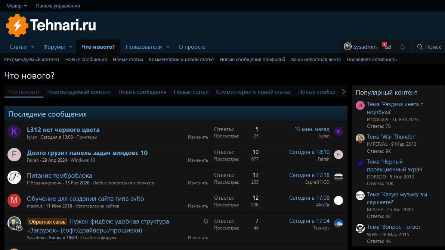The width and height of the screenshot is (445, 250).
Task: Open the Форумы navigation item
Action: click(x=54, y=47)
